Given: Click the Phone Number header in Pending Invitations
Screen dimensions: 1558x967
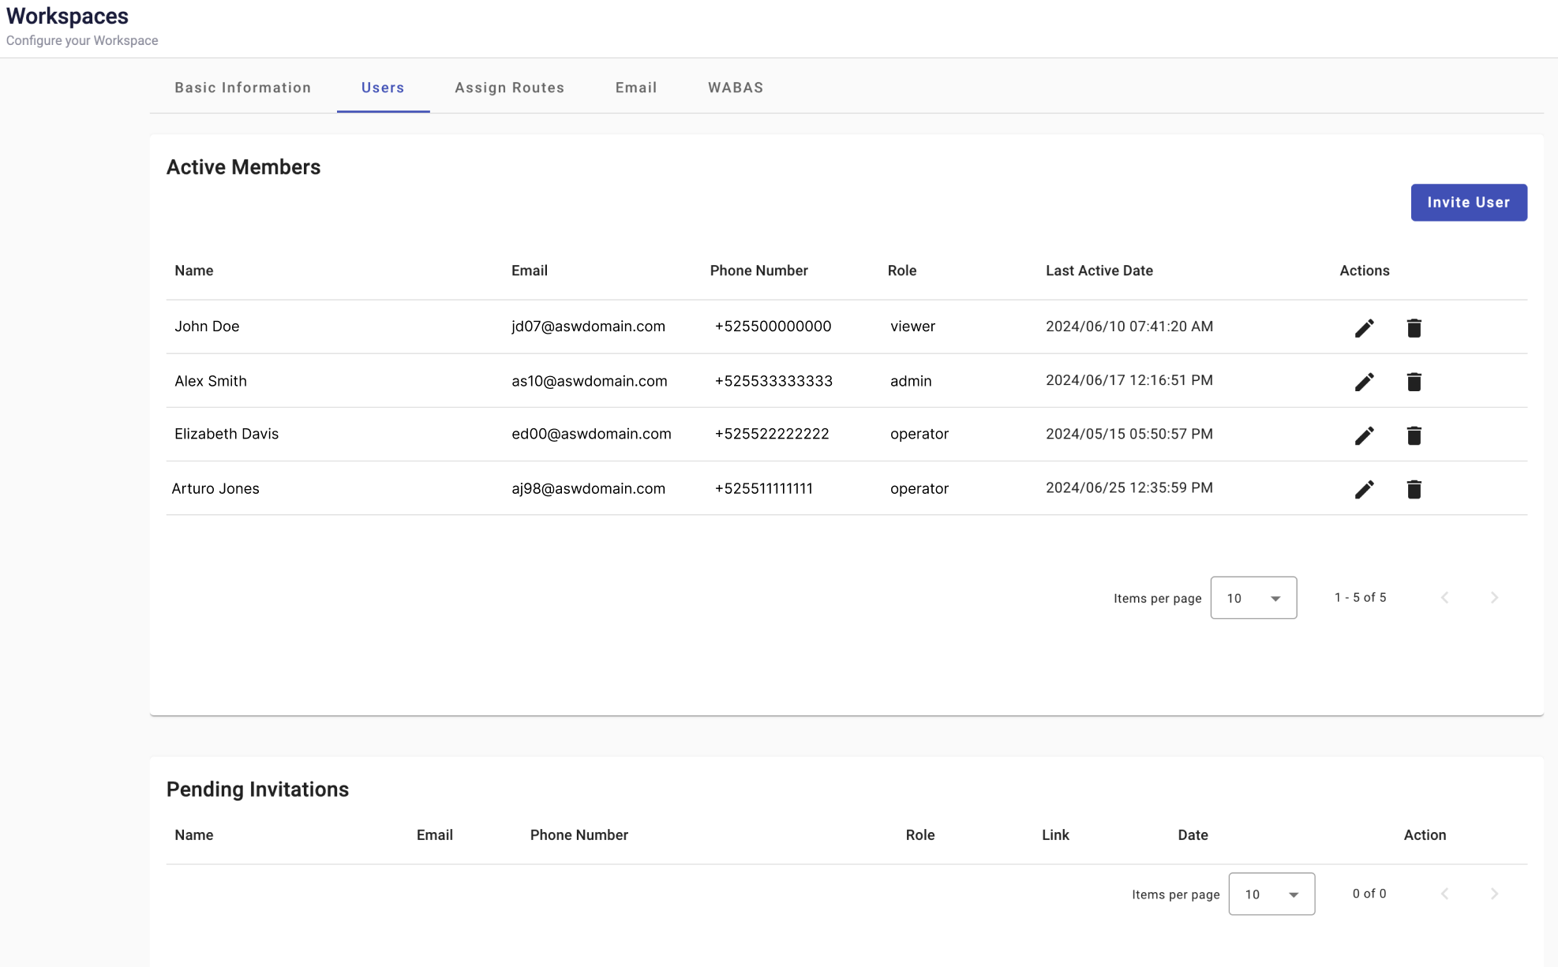Looking at the screenshot, I should click(x=579, y=835).
